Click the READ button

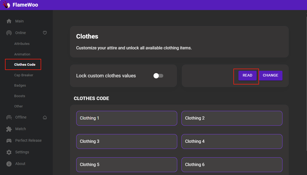tap(247, 75)
